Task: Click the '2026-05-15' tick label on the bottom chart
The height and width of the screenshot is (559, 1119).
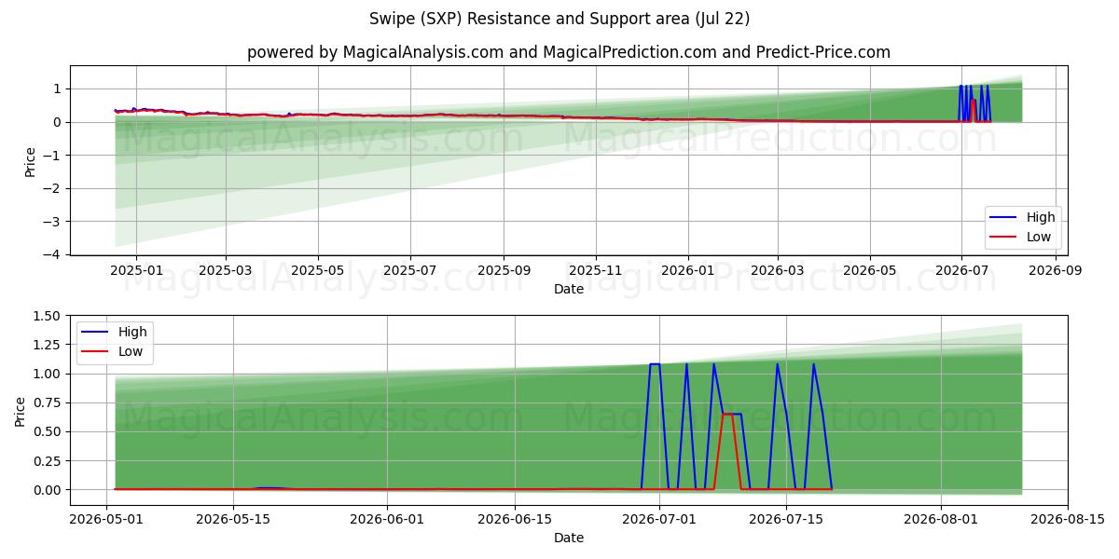Action: [233, 519]
